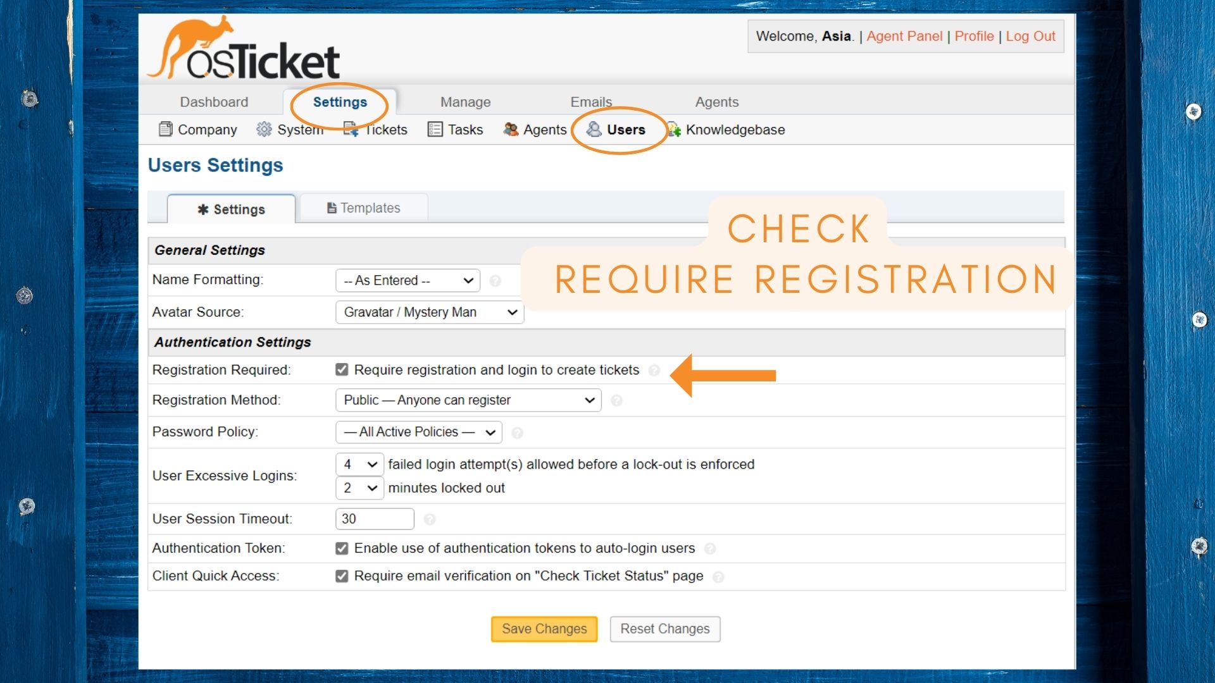This screenshot has width=1215, height=683.
Task: Uncheck Require registration and login checkbox
Action: [x=342, y=370]
